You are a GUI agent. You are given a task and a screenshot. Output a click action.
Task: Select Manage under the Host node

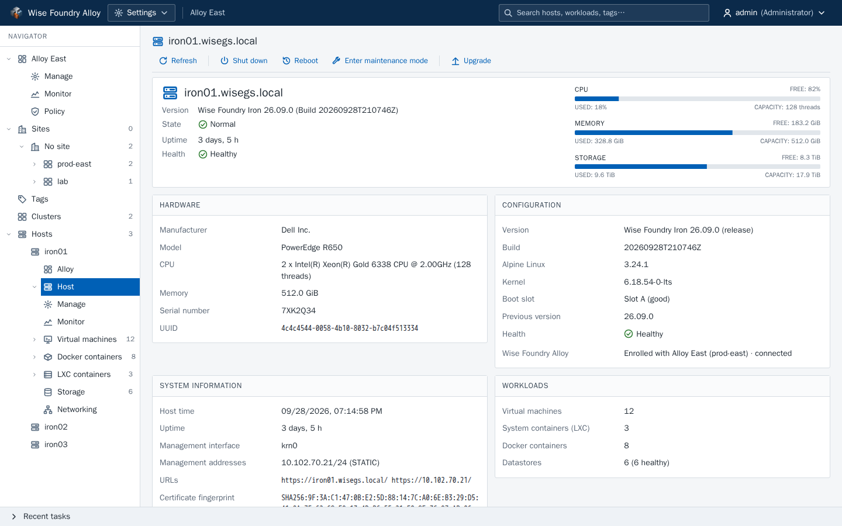71,304
